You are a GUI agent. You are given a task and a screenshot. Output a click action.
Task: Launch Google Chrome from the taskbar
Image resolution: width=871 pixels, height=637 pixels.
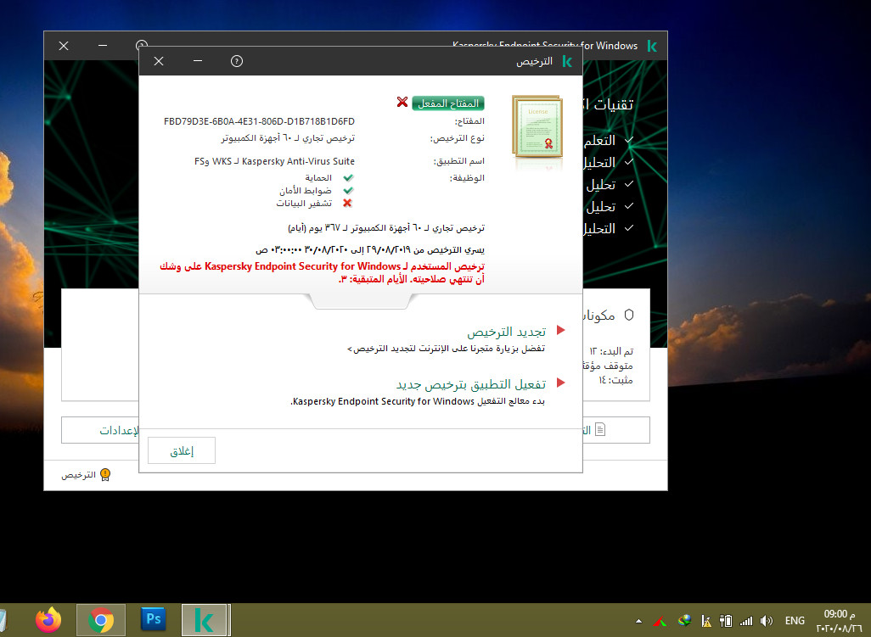[x=100, y=620]
